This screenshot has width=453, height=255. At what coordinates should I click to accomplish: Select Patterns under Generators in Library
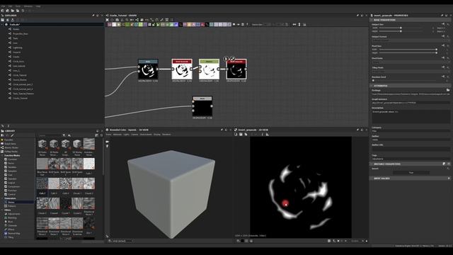(12, 206)
